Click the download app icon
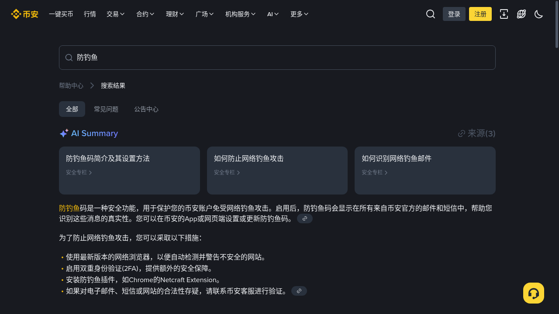The width and height of the screenshot is (559, 314). point(504,14)
